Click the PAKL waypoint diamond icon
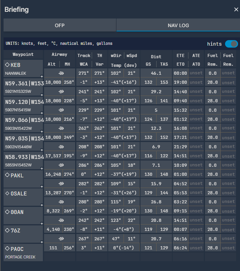Viewport: 240px width, 271px height. [x=7, y=175]
